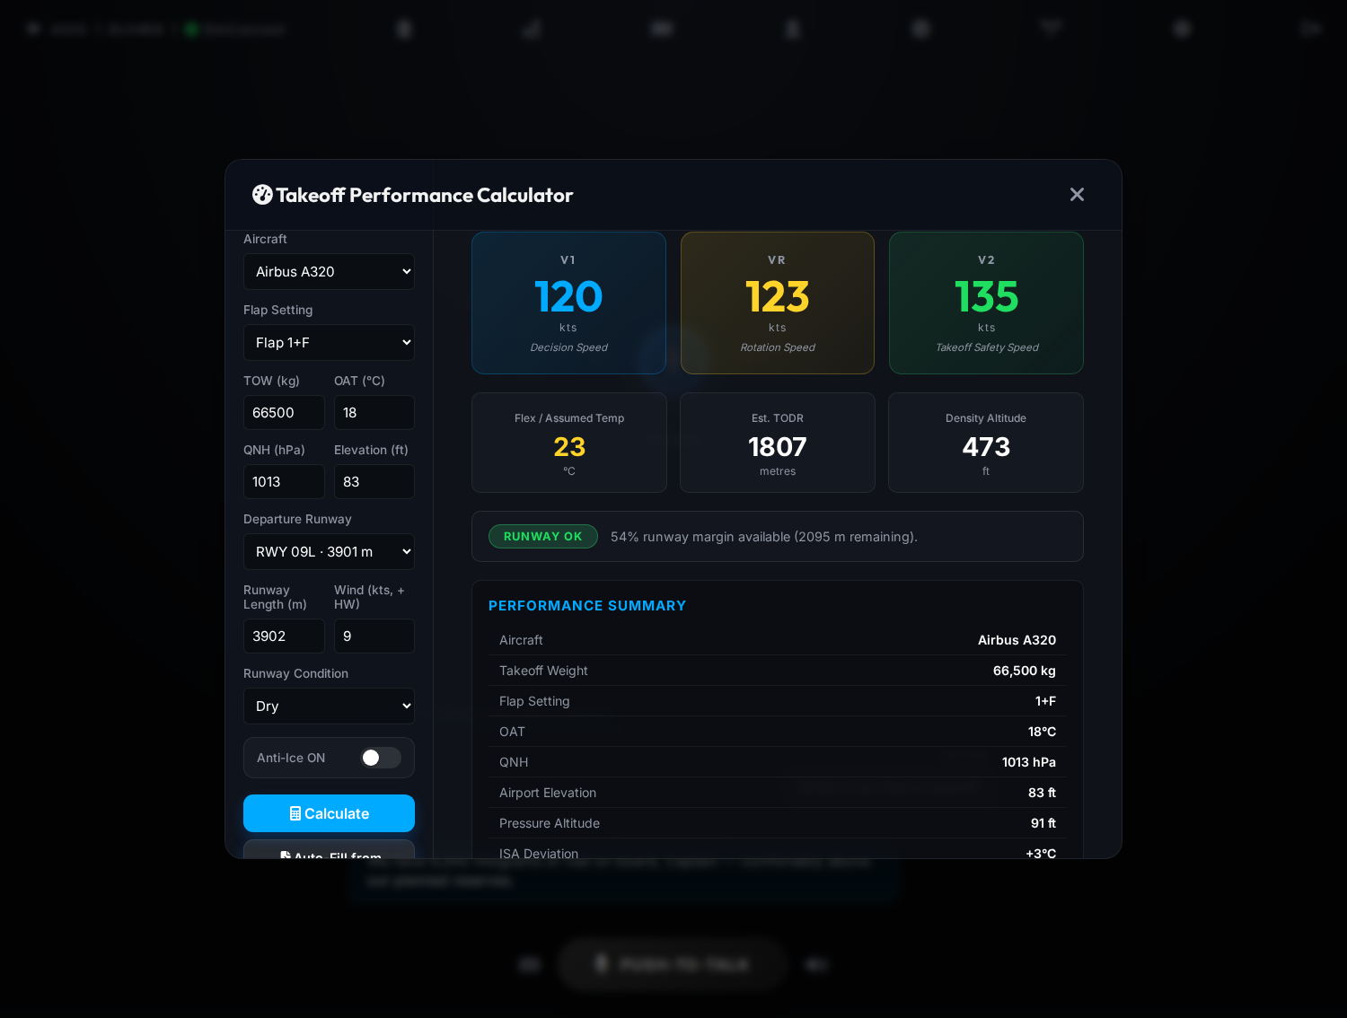Focus the Wind (kts) input field
The width and height of the screenshot is (1347, 1018).
pos(374,636)
